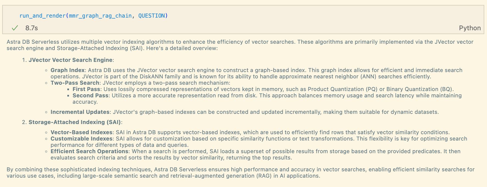
Task: Click the Incremental Updates bullet label
Action: tap(80, 112)
